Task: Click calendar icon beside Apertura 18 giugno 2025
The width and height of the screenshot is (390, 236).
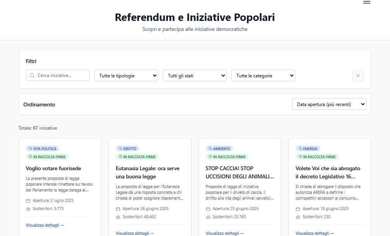Action: (298, 209)
